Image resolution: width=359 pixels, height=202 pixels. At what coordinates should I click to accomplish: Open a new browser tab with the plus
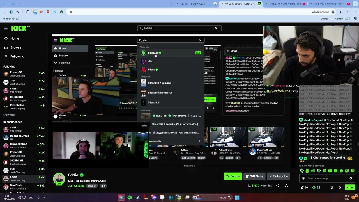point(171,4)
